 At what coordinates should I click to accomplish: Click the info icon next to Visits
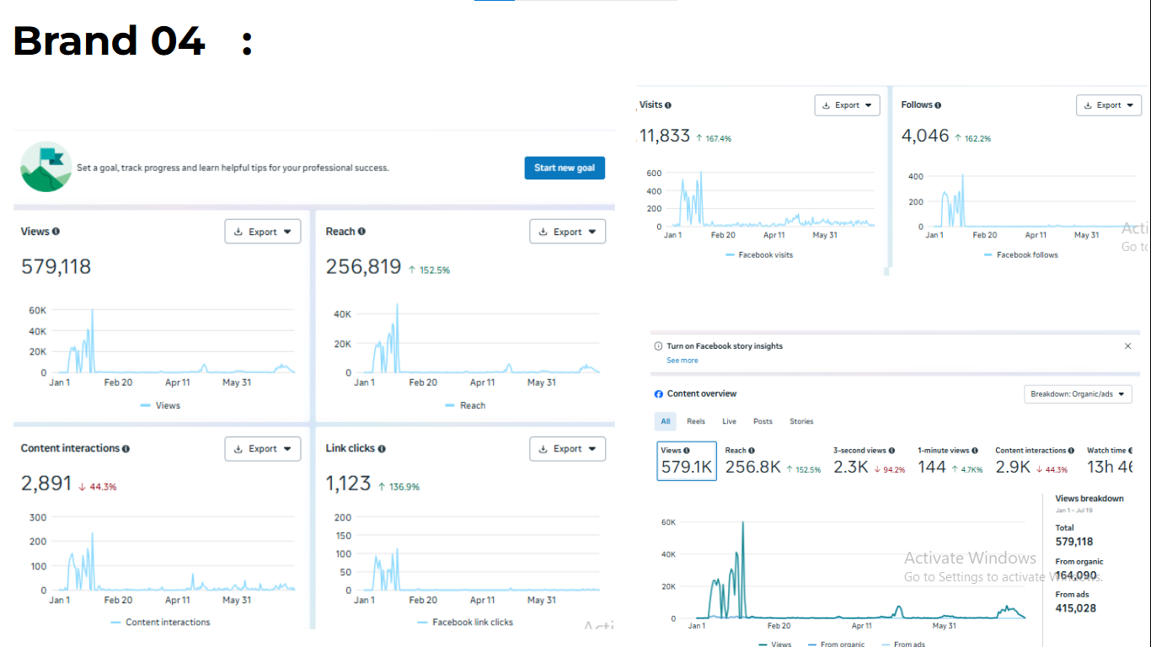[668, 105]
